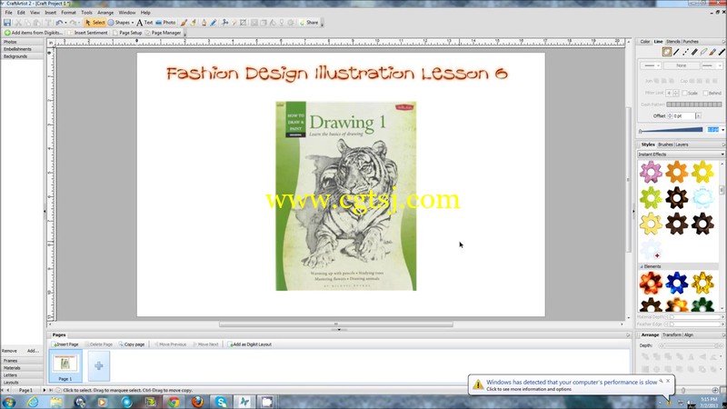Open the Tools menu
The height and width of the screenshot is (409, 727).
[86, 13]
